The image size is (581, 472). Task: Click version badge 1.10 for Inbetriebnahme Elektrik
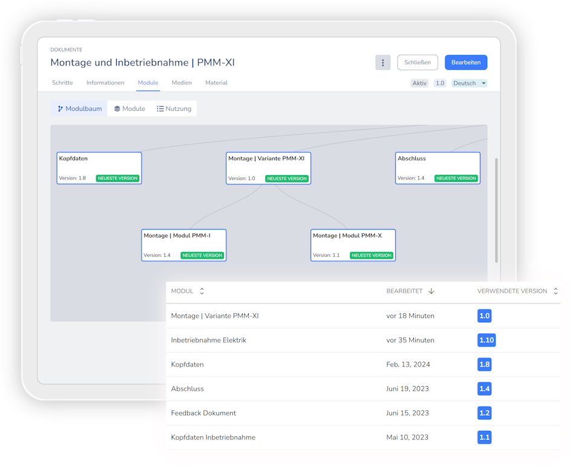click(486, 340)
